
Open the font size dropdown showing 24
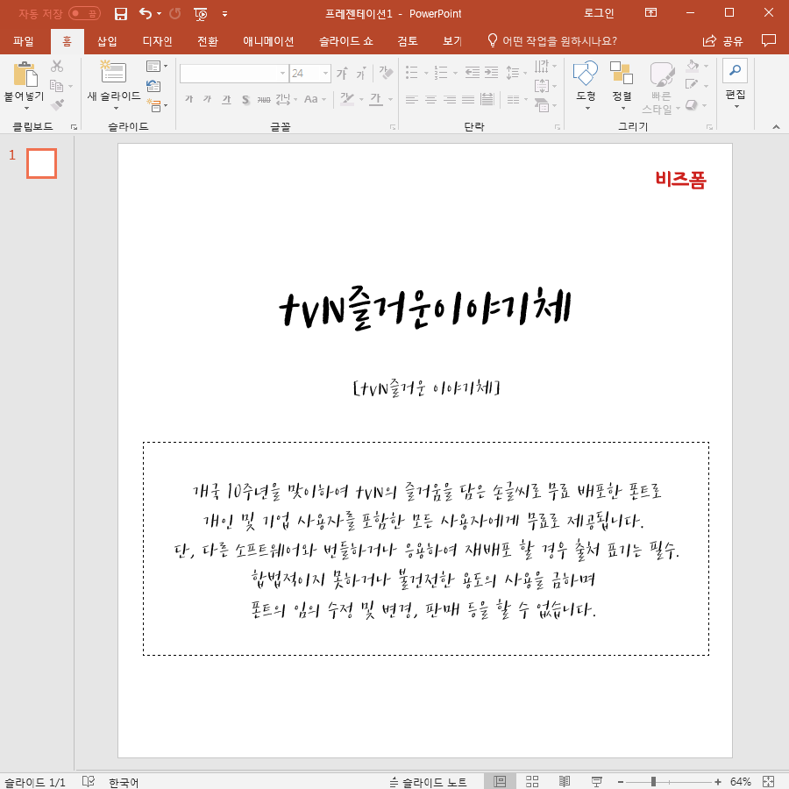tap(324, 73)
